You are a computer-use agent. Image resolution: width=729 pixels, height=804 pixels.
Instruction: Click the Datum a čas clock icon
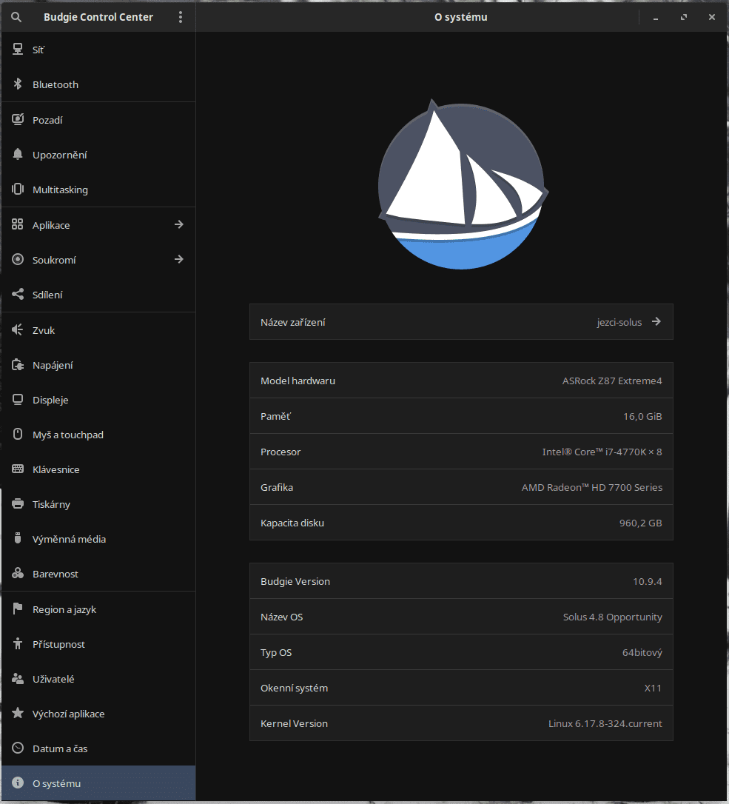pos(18,748)
